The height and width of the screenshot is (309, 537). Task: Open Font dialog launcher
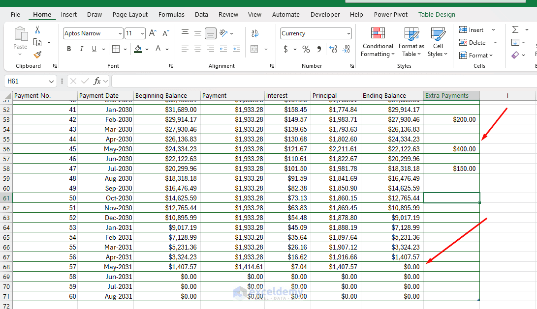point(171,66)
